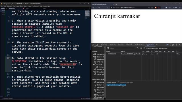Select the README.md tab in Sublime Text
This screenshot has width=182, height=102.
click(x=12, y=8)
